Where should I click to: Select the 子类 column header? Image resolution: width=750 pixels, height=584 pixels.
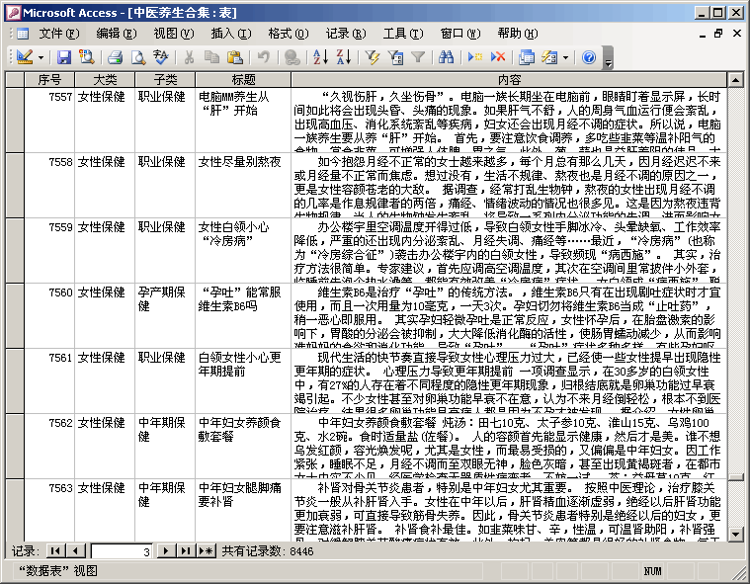point(165,80)
